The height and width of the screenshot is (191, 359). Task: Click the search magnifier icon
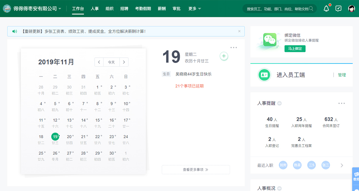(311, 8)
